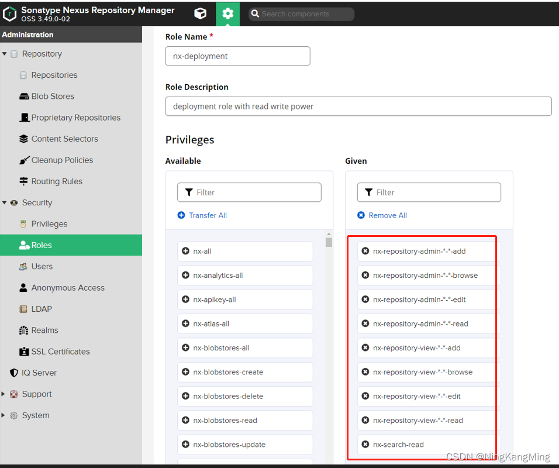The height and width of the screenshot is (468, 559).
Task: Remove nx-repository-admin-*-*-browse with x icon
Action: pos(365,276)
